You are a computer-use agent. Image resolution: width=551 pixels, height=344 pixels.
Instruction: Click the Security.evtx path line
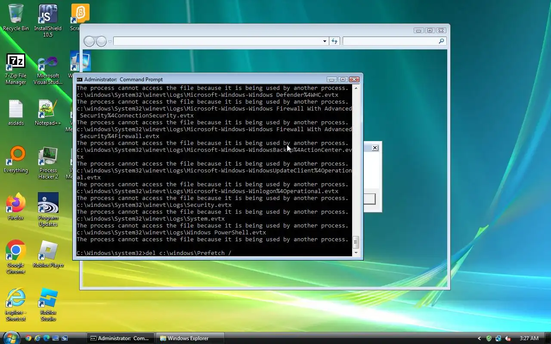(154, 205)
